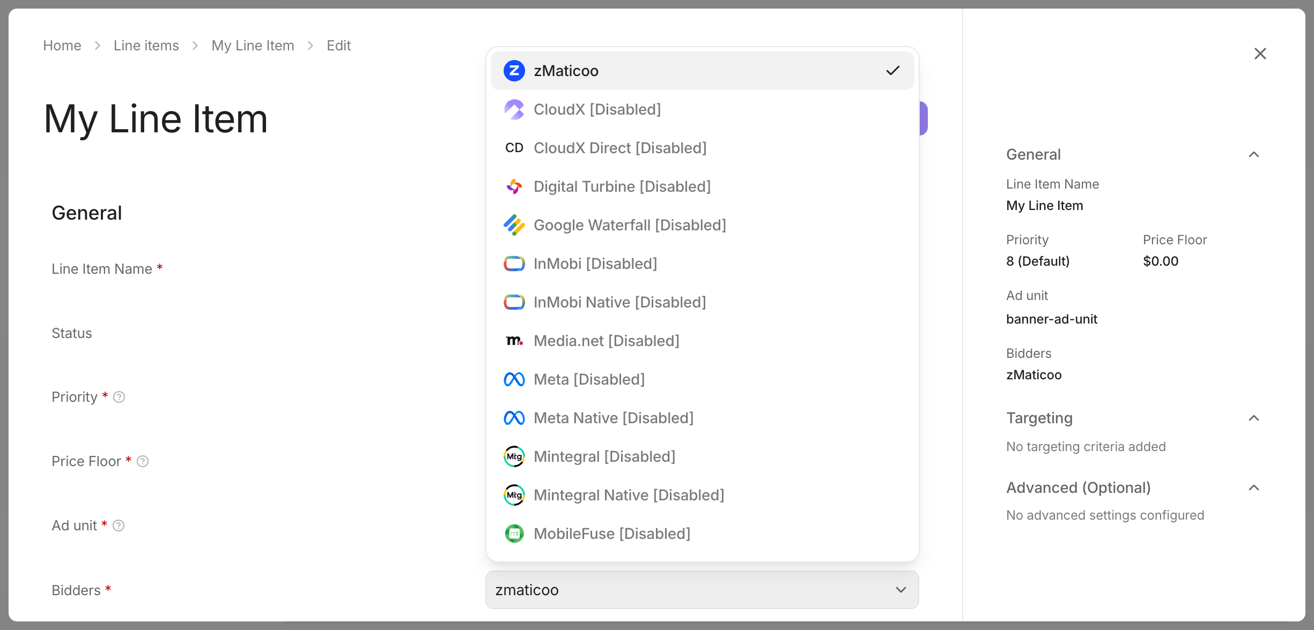Collapse the Advanced (Optional) summary section

coord(1253,487)
